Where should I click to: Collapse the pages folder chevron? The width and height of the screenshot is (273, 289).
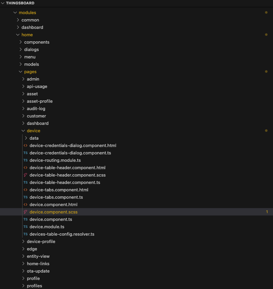(x=21, y=72)
